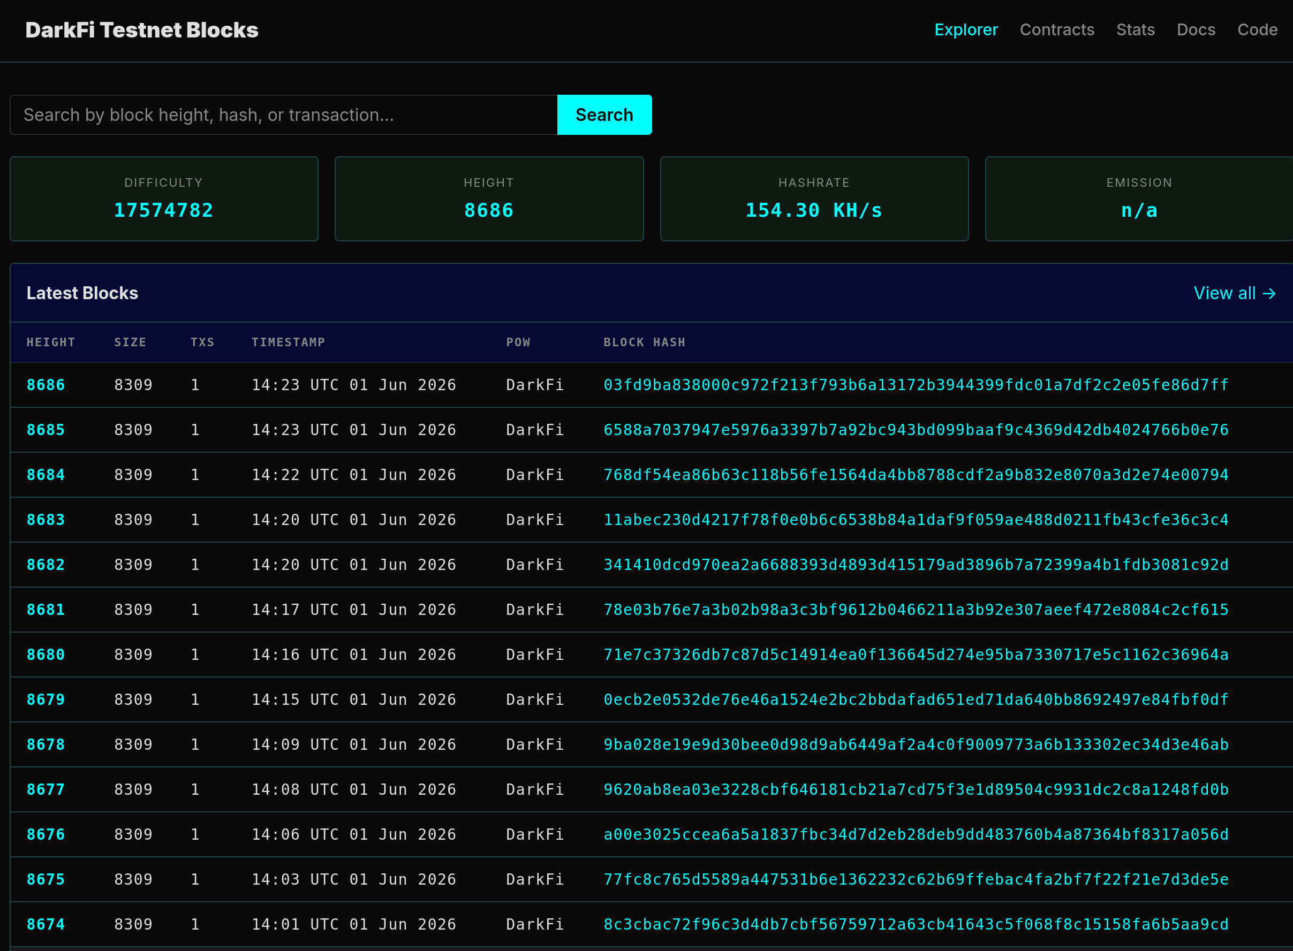
Task: Click the TXS column header
Action: (x=203, y=343)
